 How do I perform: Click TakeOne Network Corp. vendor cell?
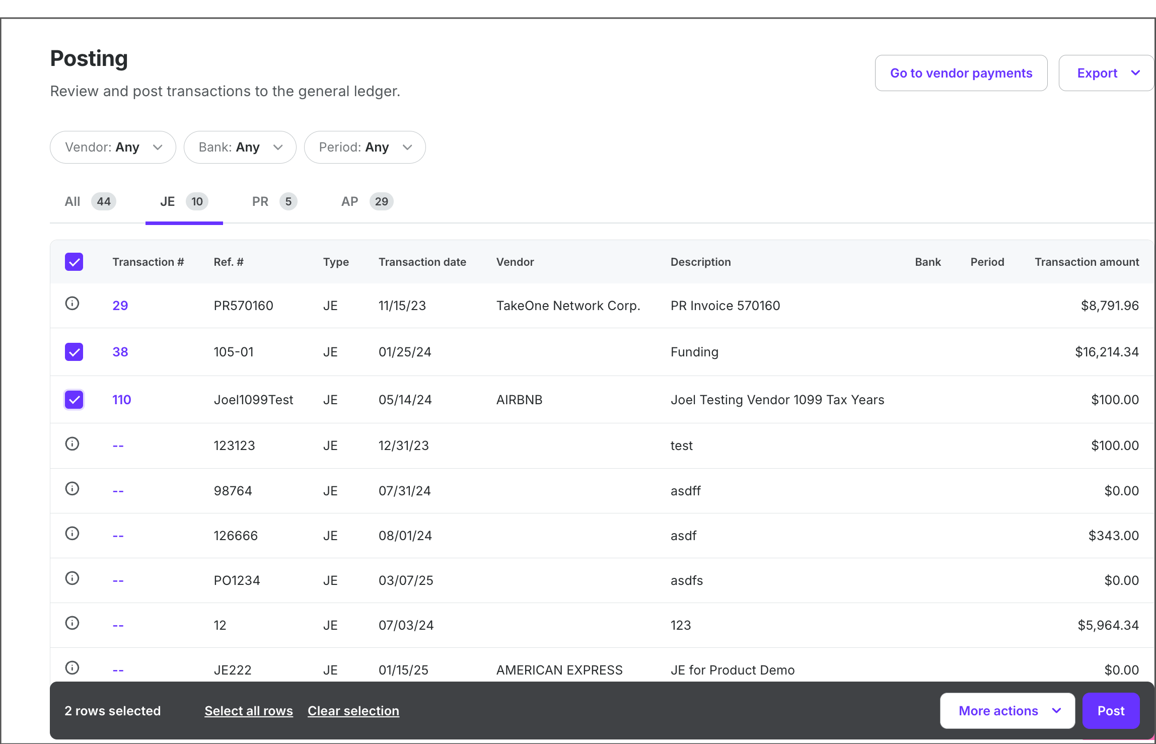pos(568,306)
